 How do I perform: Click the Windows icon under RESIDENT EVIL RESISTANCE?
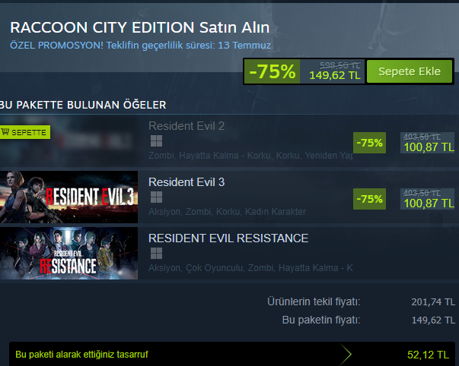(x=156, y=253)
